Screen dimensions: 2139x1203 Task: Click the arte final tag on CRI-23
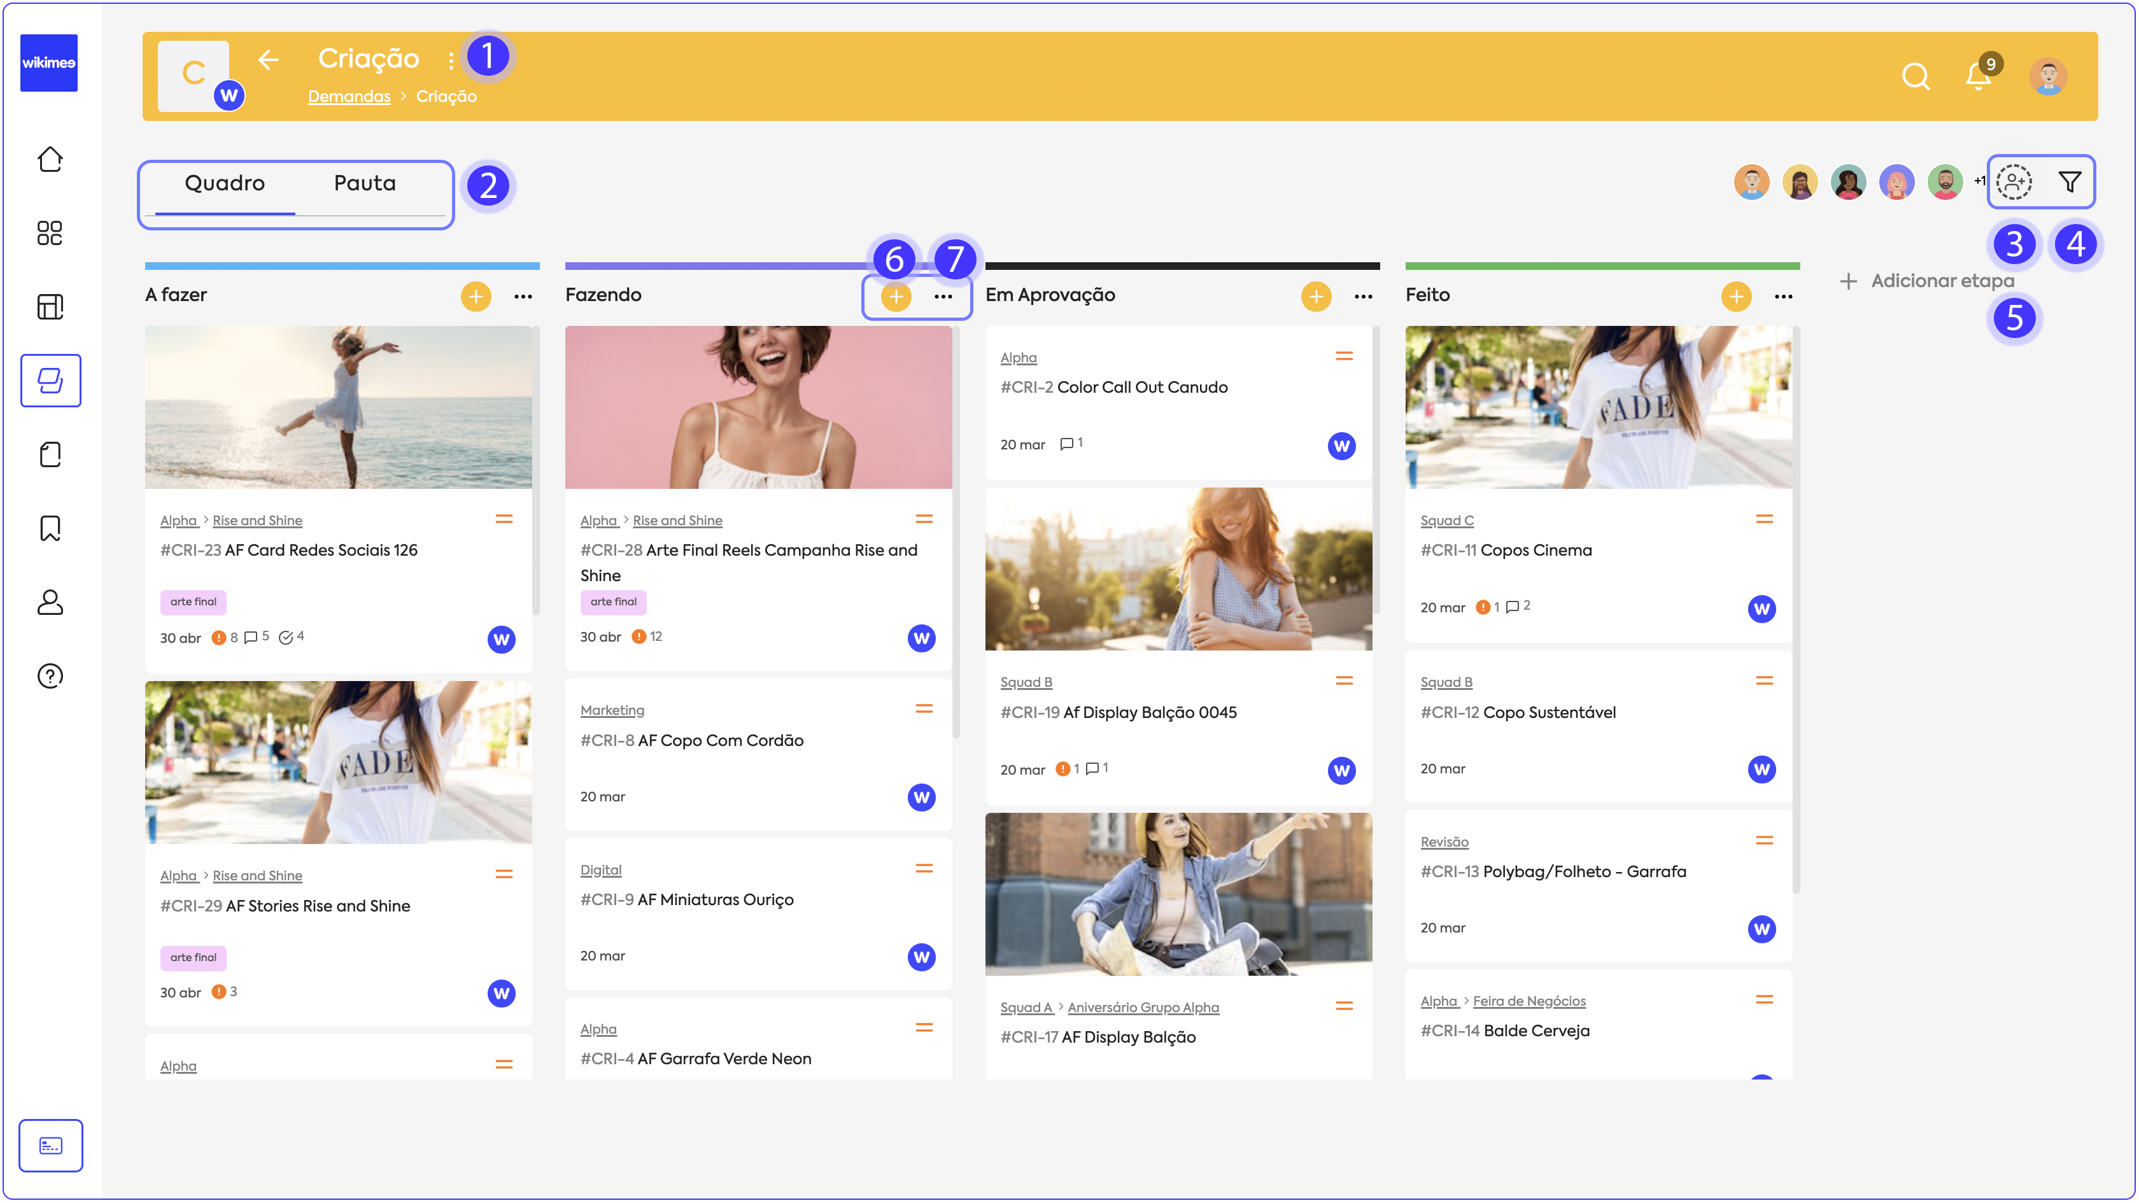pos(194,602)
